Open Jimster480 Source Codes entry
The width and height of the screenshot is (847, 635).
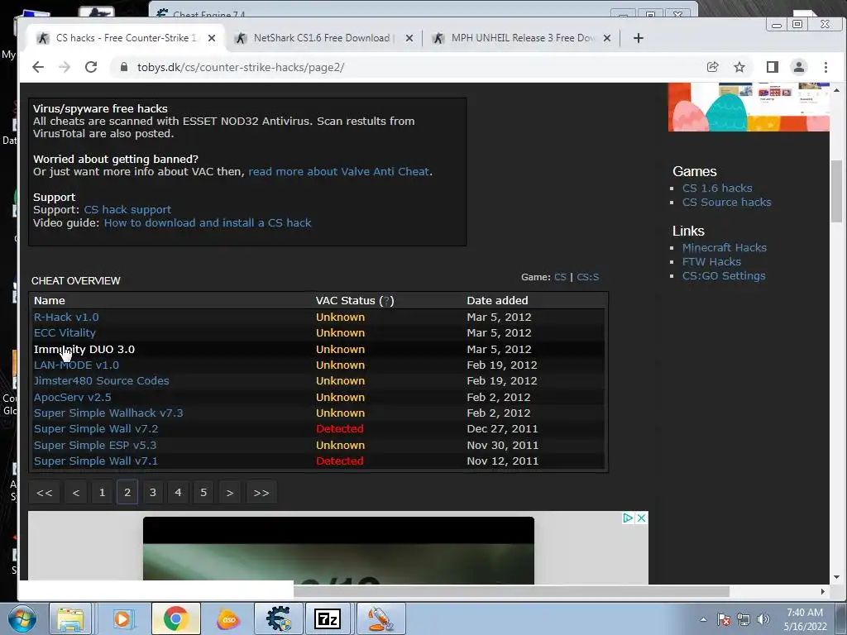102,380
